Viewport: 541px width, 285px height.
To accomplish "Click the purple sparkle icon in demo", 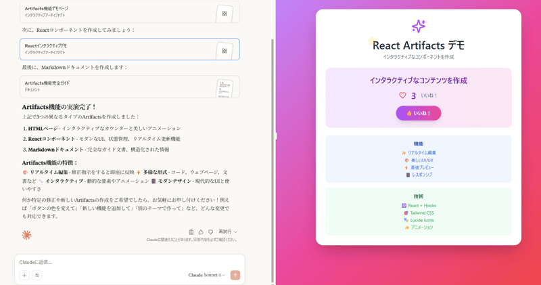I will pyautogui.click(x=419, y=26).
